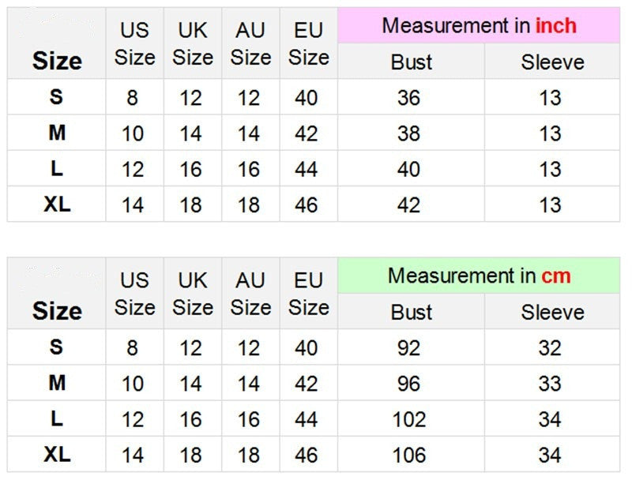
Task: Select bust value 96 for size M
Action: [x=409, y=384]
